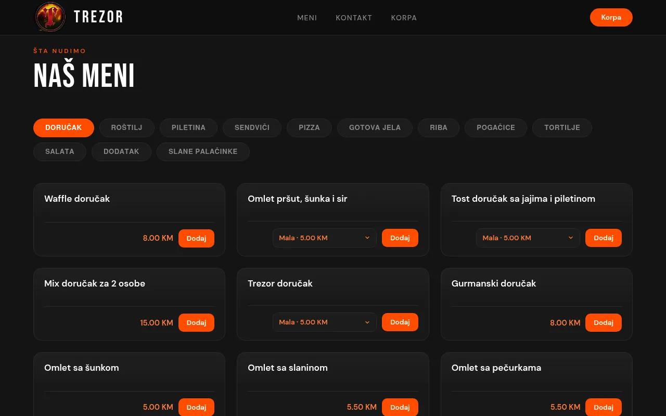Add Mix doručak za 2 osobe
666x416 pixels.
tap(196, 322)
